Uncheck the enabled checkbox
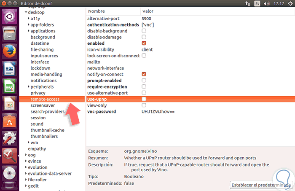 (x=144, y=43)
